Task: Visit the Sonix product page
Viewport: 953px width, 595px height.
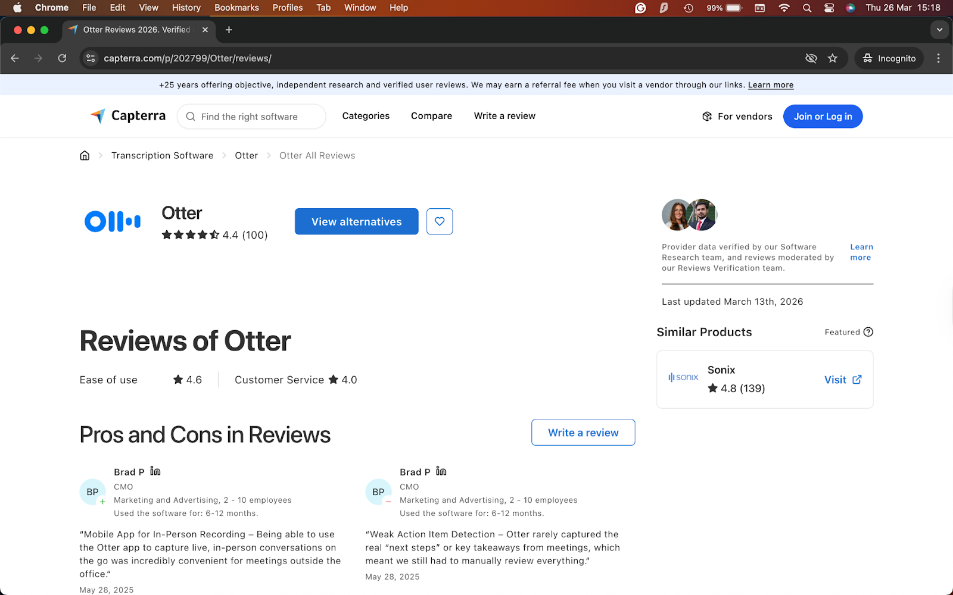Action: tap(843, 380)
